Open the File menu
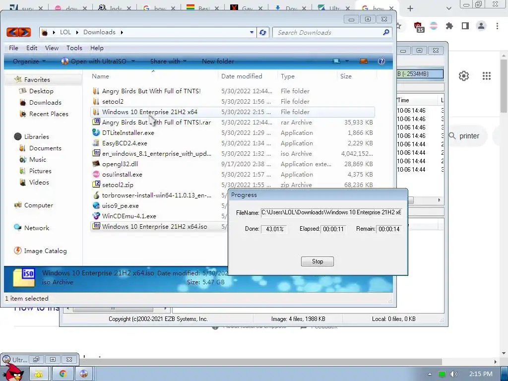Screen dimensions: 508x381 coord(13,48)
